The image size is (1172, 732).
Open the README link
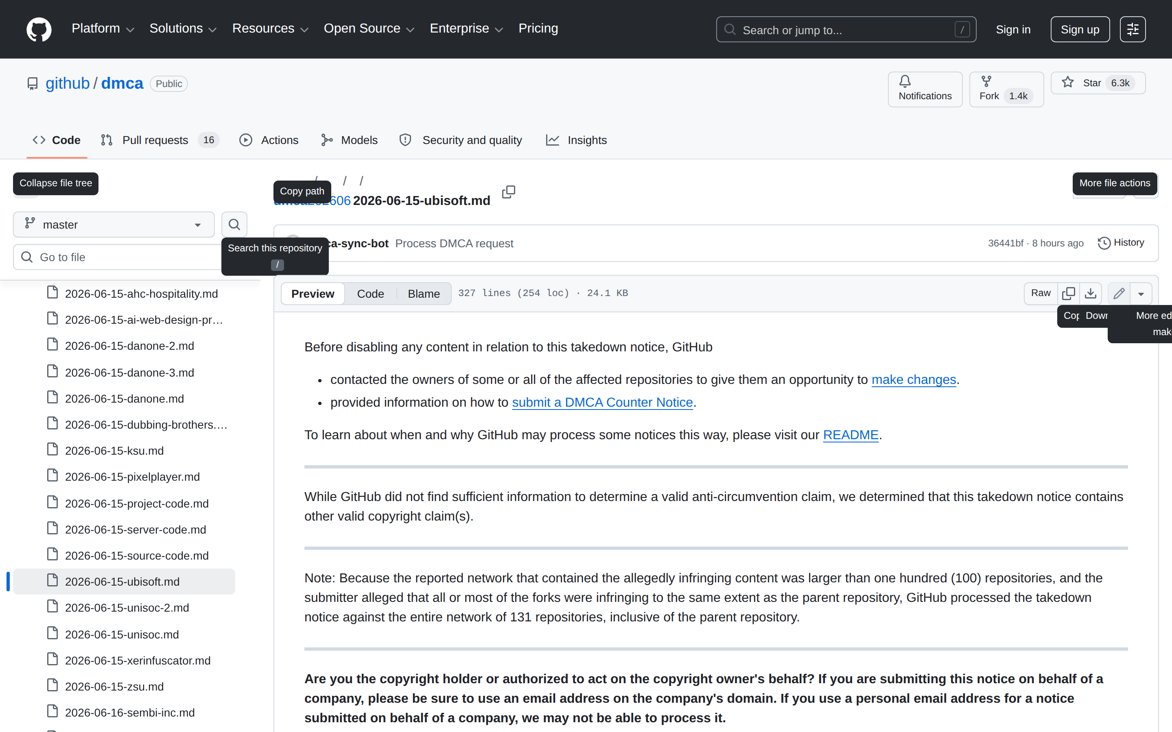point(851,435)
